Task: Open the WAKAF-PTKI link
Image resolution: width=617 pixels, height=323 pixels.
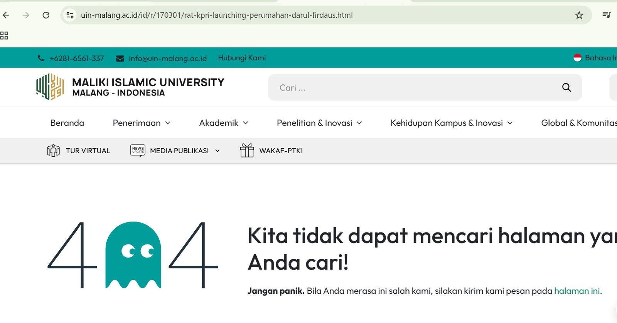Action: click(281, 151)
